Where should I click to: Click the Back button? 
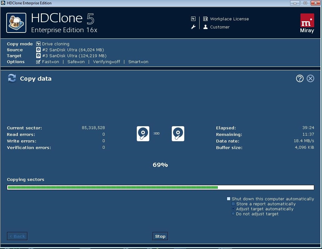point(17,236)
